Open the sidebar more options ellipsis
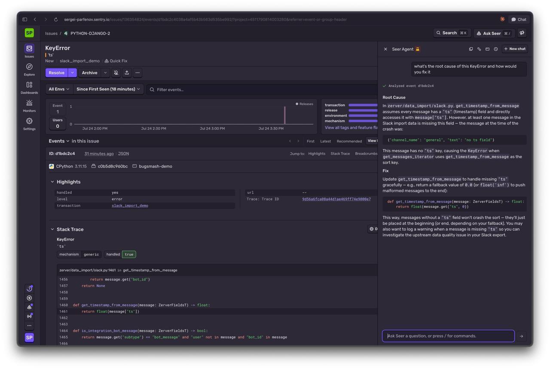Viewport: 550px width, 369px height. (x=29, y=326)
